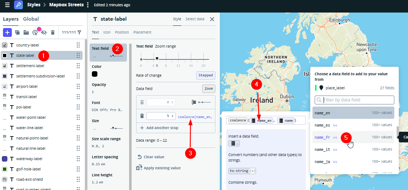
Task: Click drag handle of waterway-label layer
Action: (x=78, y=159)
